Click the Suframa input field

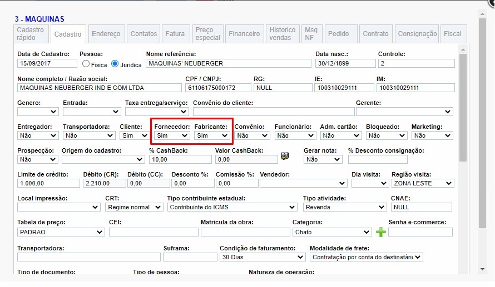(190, 257)
